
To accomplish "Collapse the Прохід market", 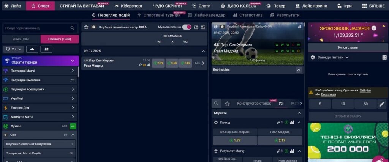I will 299,123.
